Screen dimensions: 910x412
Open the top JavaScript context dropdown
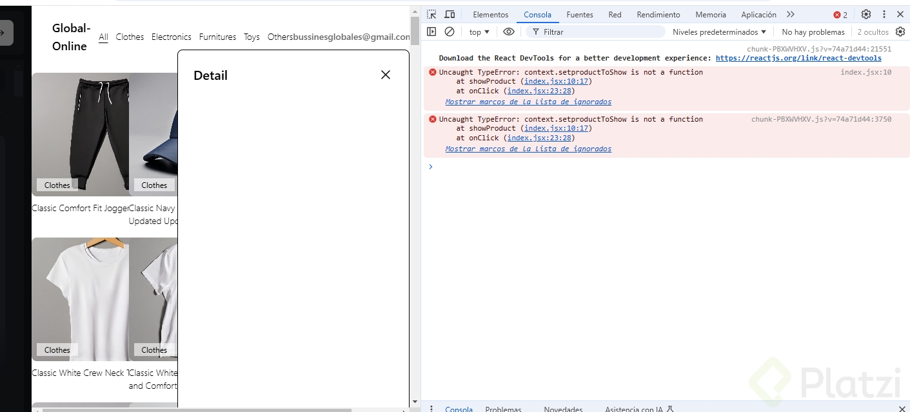479,32
